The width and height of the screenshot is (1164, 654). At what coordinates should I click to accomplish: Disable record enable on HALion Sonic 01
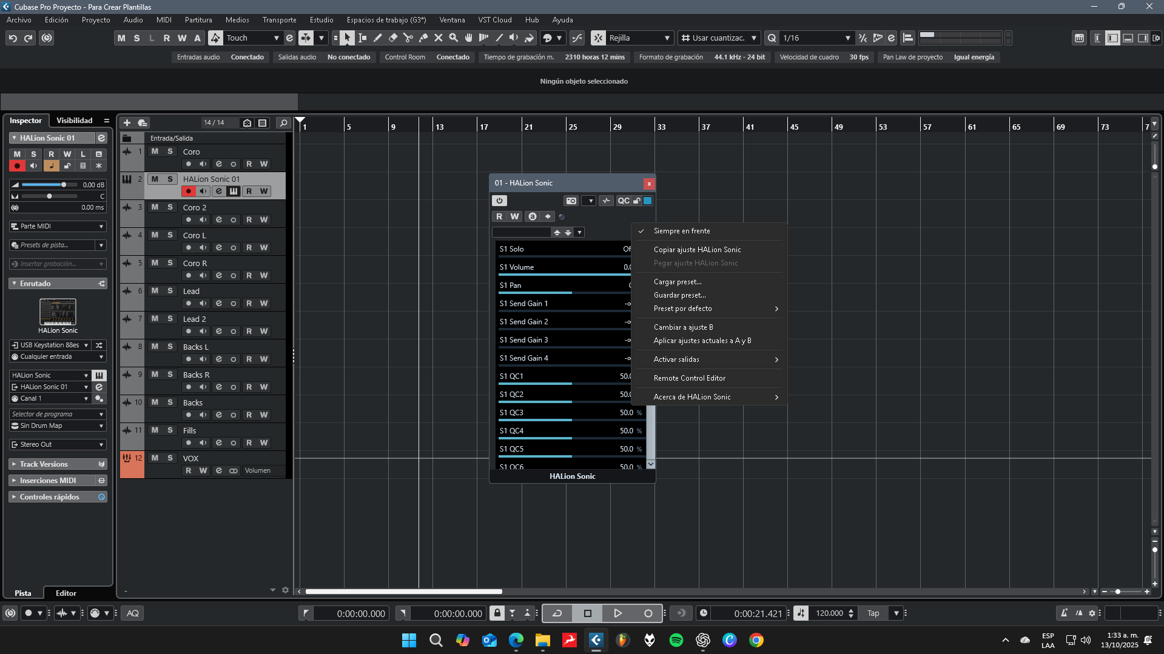(188, 192)
